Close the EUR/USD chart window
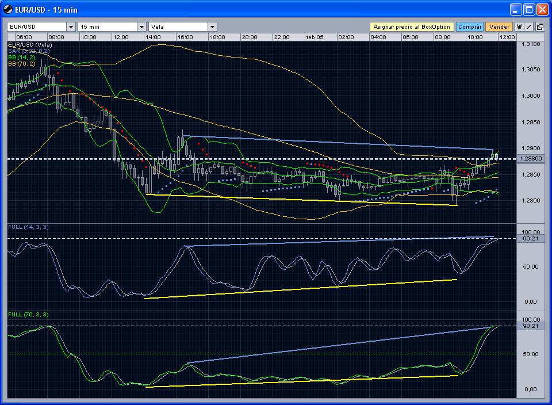Screen dimensions: 552x405 pos(542,9)
